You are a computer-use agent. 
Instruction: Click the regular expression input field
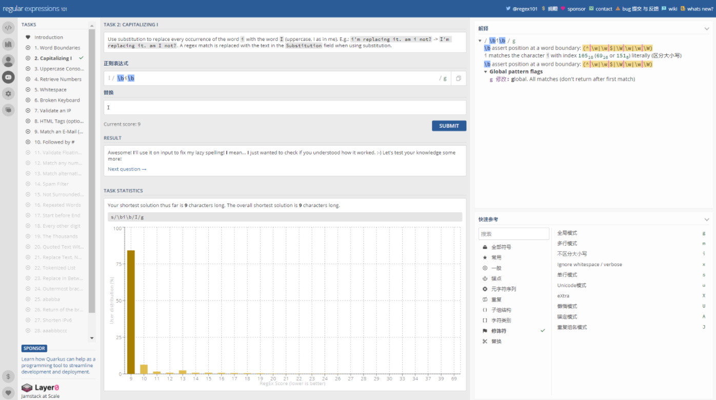pyautogui.click(x=277, y=78)
